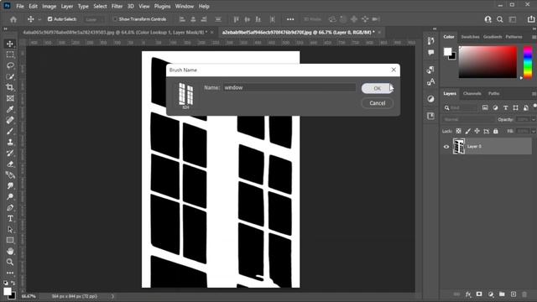Screen dimensions: 537x302
Task: Open the Plugins menu
Action: click(162, 6)
